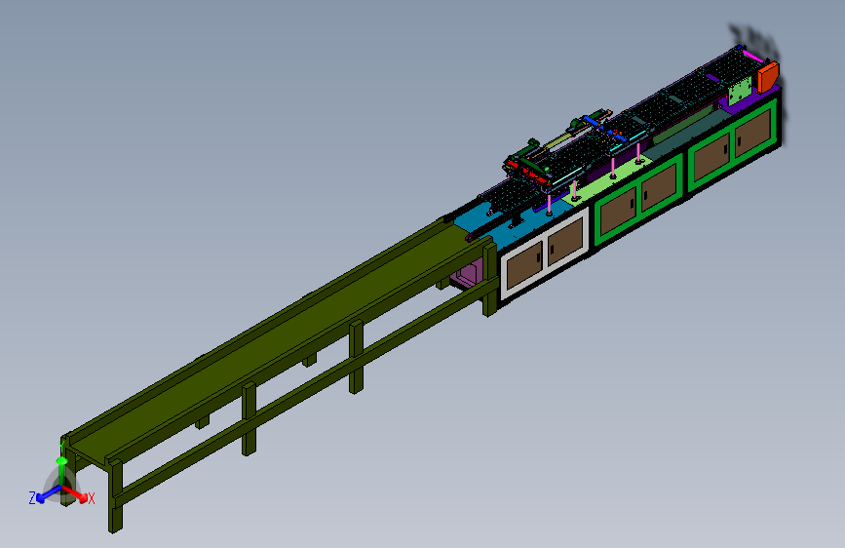The height and width of the screenshot is (548, 845).
Task: Pick the right door of the far green cabinet
Action: [751, 134]
